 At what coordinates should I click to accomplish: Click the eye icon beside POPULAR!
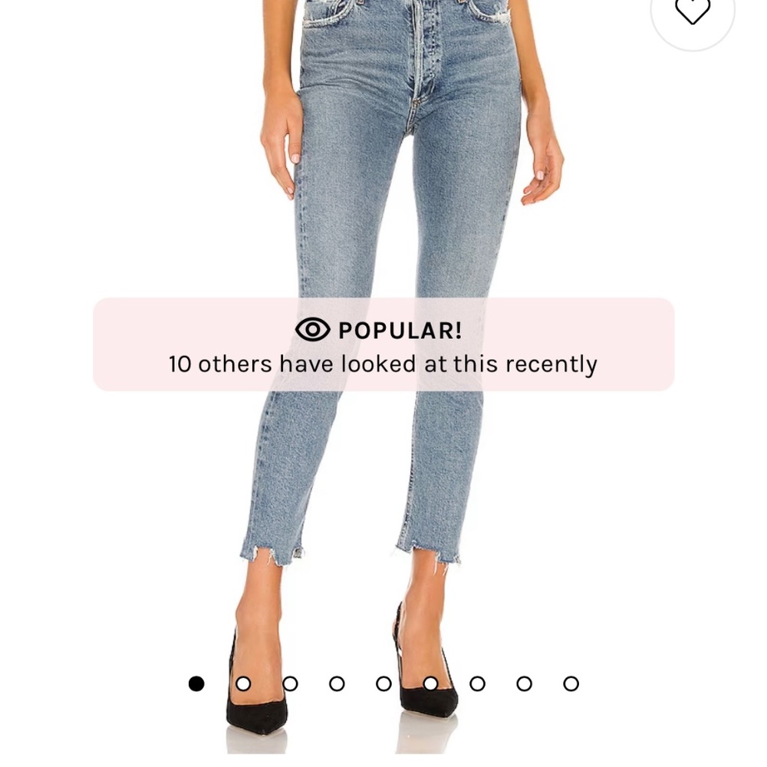[313, 329]
